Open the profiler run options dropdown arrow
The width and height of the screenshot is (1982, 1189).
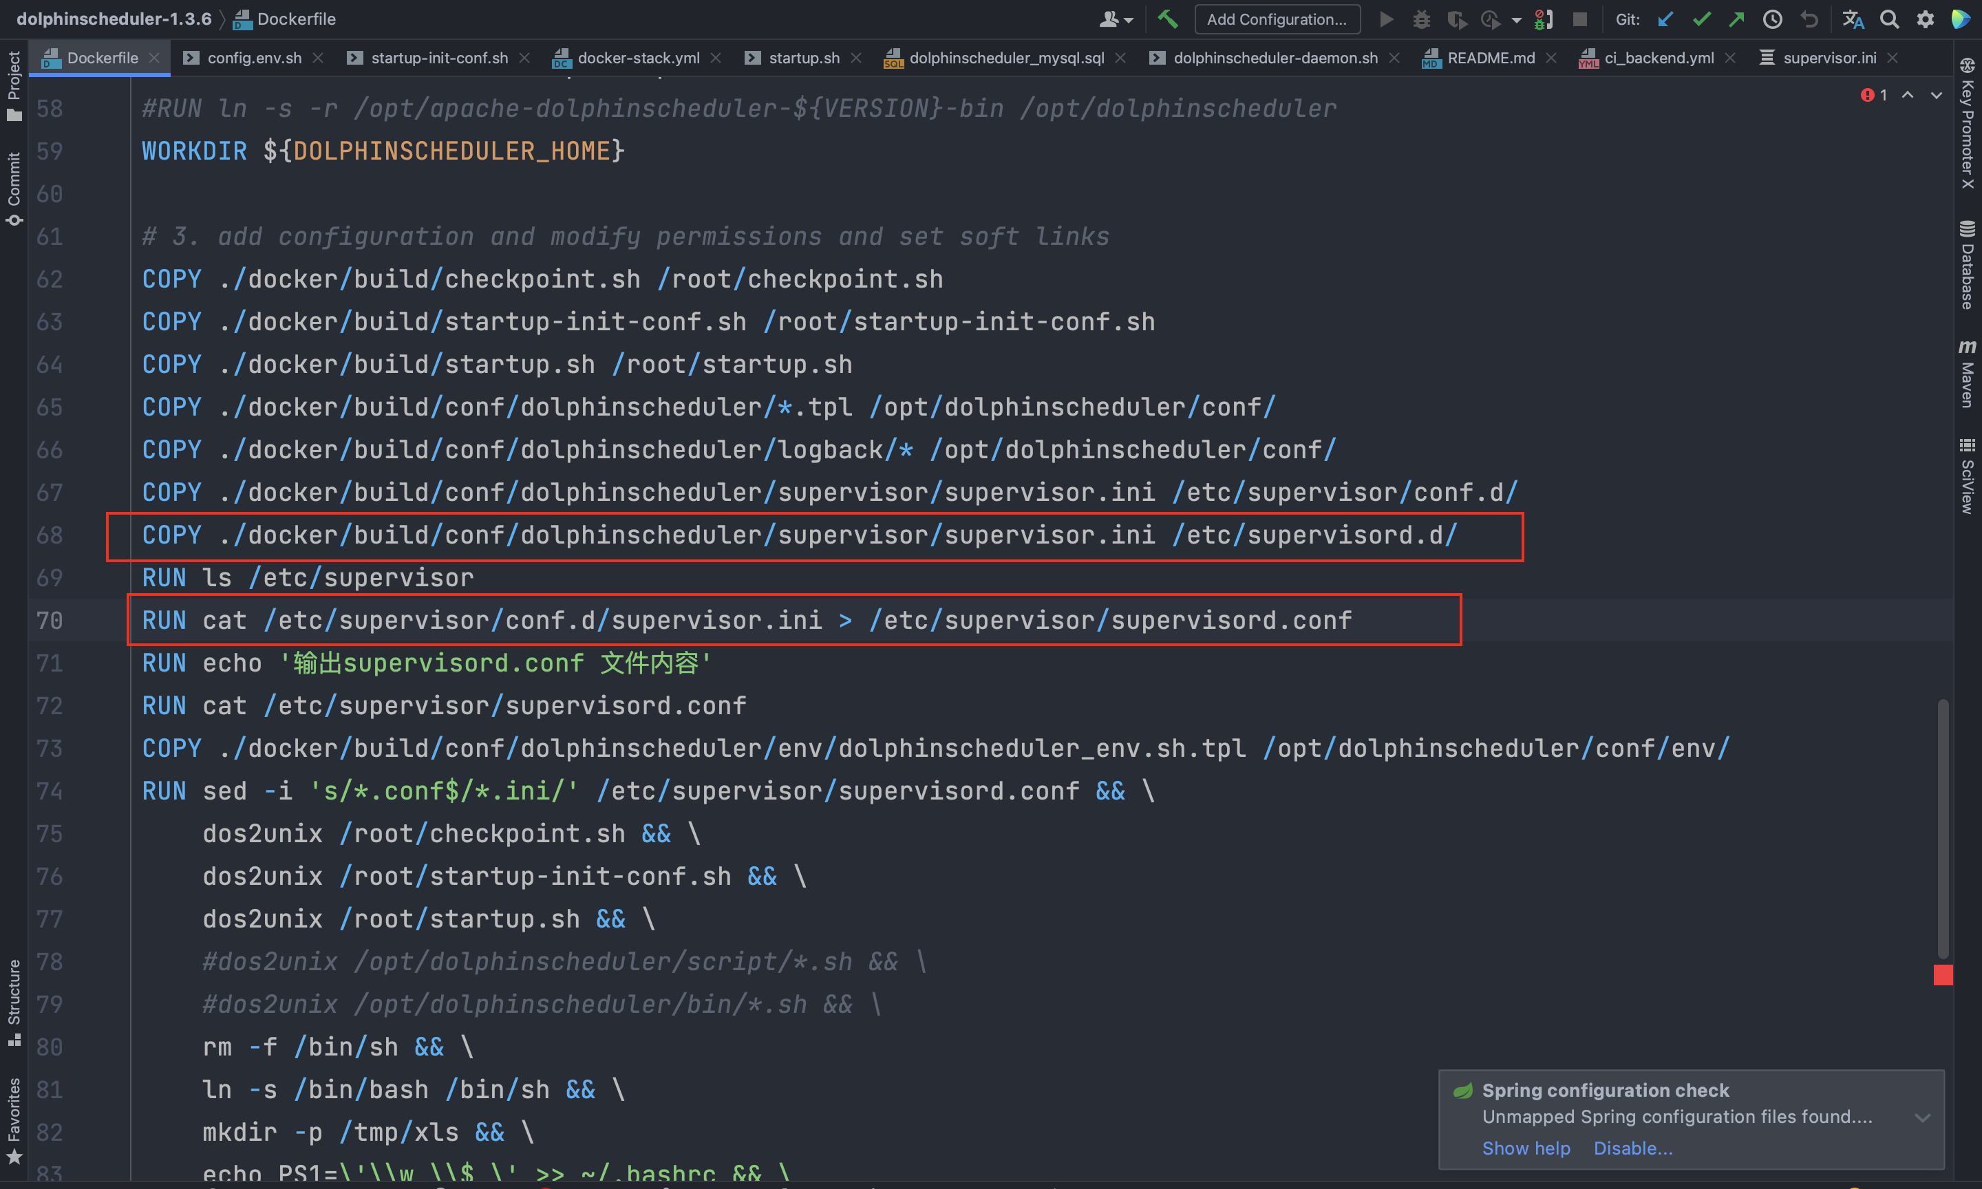click(1517, 21)
